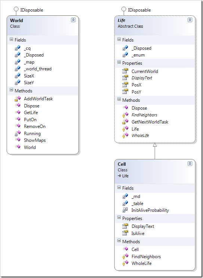
Task: Collapse the Cell class box chevron
Action: 190,164
